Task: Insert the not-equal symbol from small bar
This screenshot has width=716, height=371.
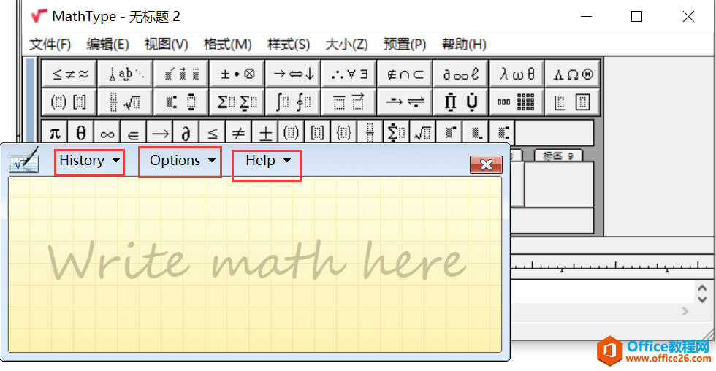Action: 238,133
